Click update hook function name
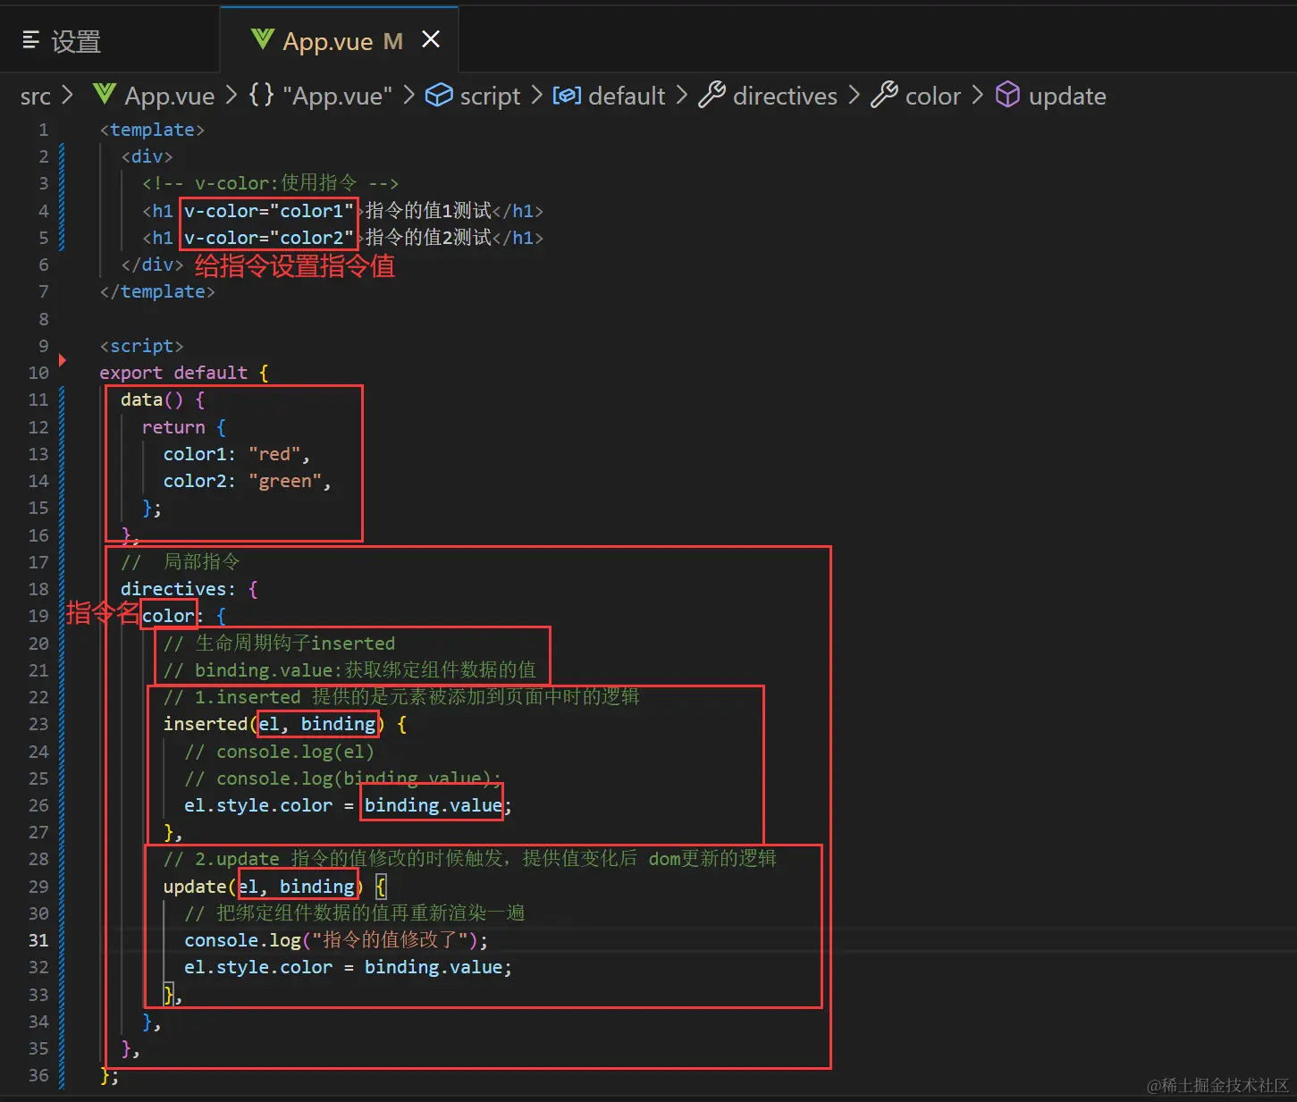1297x1102 pixels. (x=194, y=887)
